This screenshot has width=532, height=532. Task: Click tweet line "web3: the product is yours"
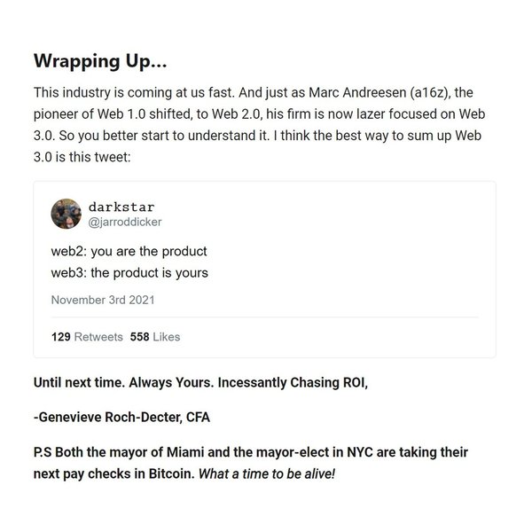coord(129,272)
